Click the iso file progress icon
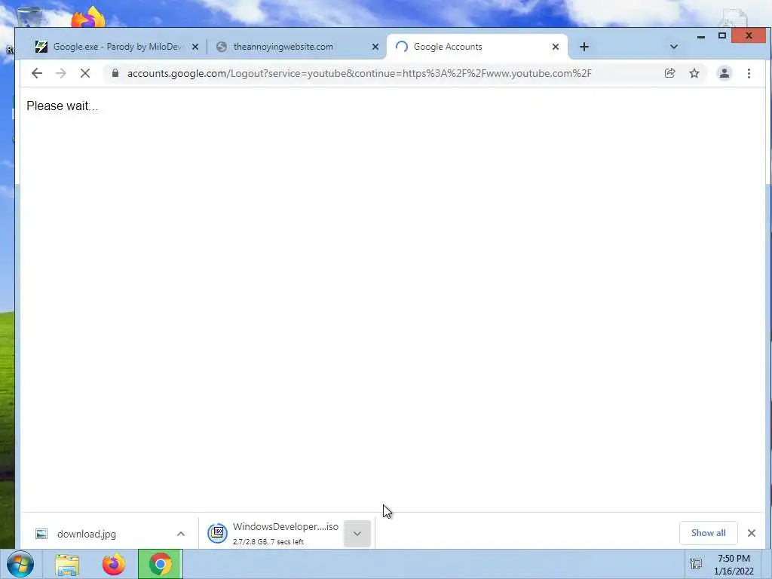 [217, 533]
